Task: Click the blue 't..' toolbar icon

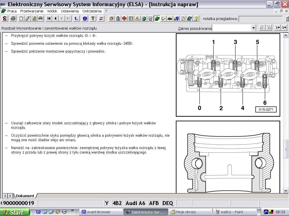Action: (76, 18)
